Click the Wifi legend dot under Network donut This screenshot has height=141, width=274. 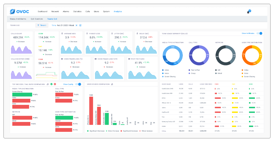click(x=216, y=70)
